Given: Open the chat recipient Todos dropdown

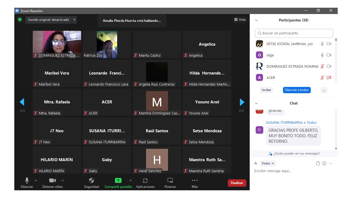Looking at the screenshot, I should (268, 163).
